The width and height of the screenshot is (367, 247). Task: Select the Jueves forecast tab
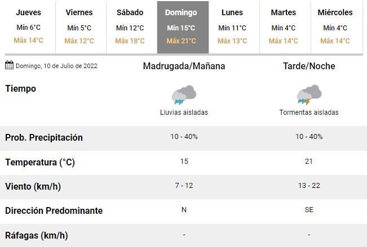pyautogui.click(x=28, y=27)
